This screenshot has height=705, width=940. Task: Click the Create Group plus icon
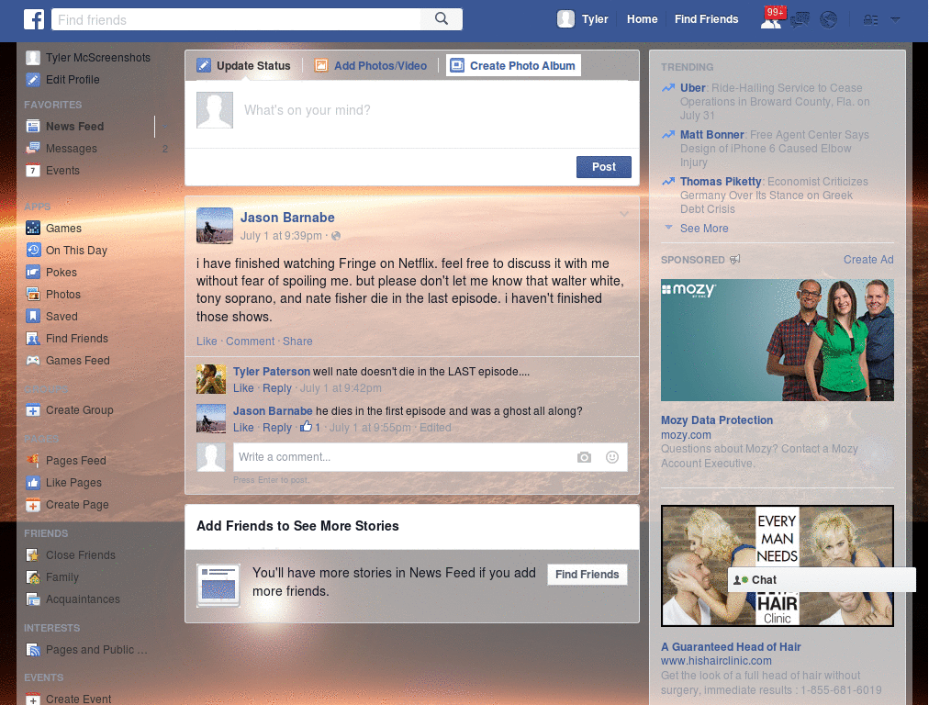33,410
